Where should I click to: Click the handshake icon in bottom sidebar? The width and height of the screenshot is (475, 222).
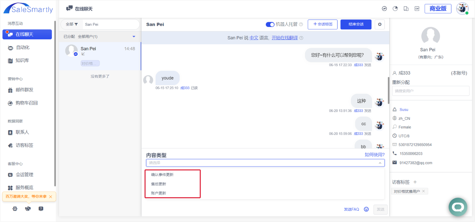(28, 209)
